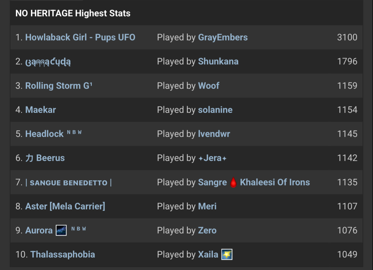Select the Beerus character link
The width and height of the screenshot is (373, 270).
pyautogui.click(x=45, y=158)
